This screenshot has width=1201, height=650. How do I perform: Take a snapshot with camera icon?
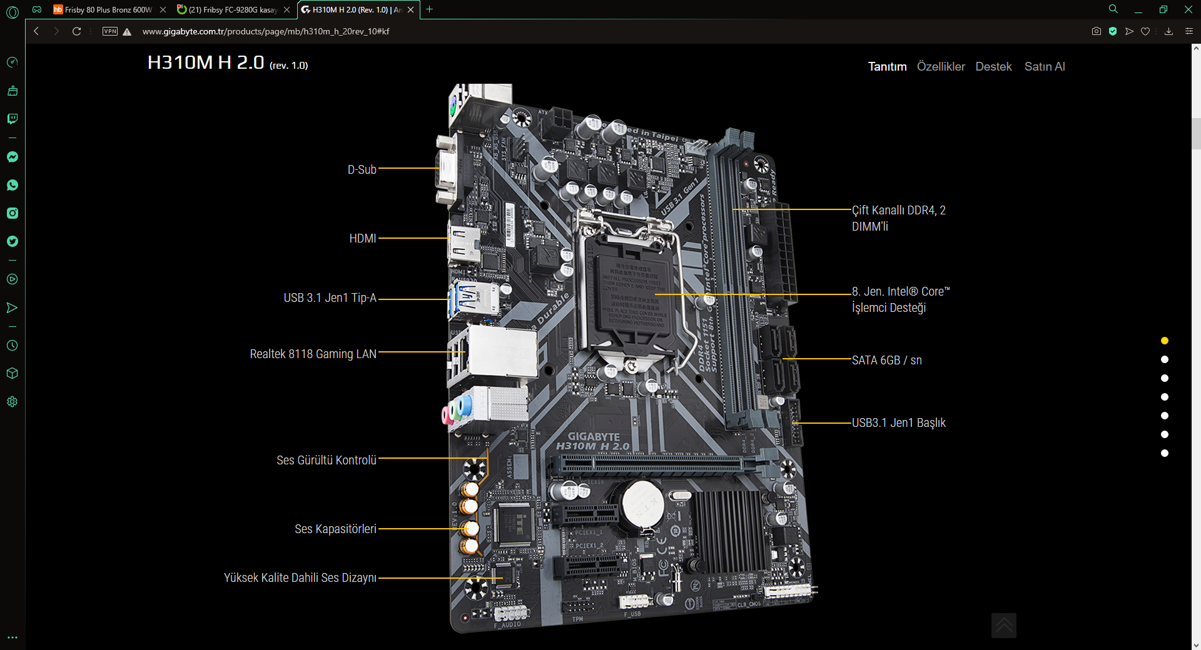tap(1097, 31)
